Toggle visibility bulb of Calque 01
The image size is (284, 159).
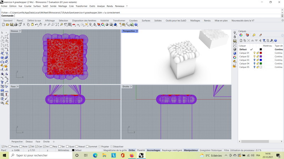pos(254,53)
